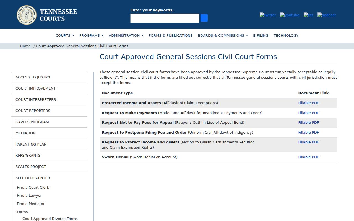The image size is (354, 221).
Task: Open the Technology menu item
Action: [286, 35]
